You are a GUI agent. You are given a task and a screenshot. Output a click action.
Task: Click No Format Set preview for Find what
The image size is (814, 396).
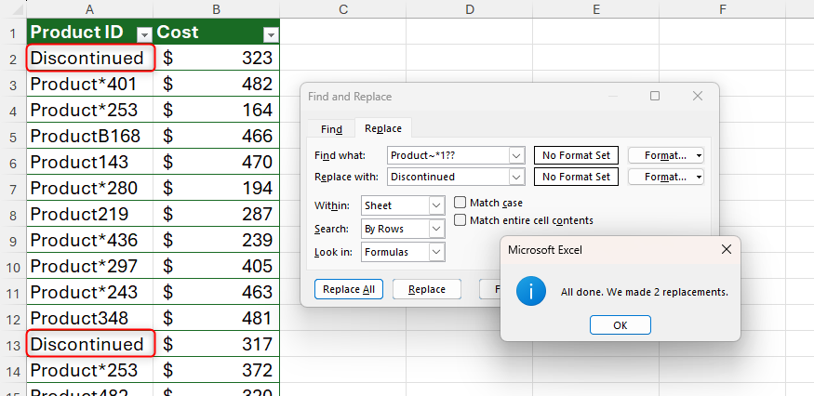coord(576,155)
